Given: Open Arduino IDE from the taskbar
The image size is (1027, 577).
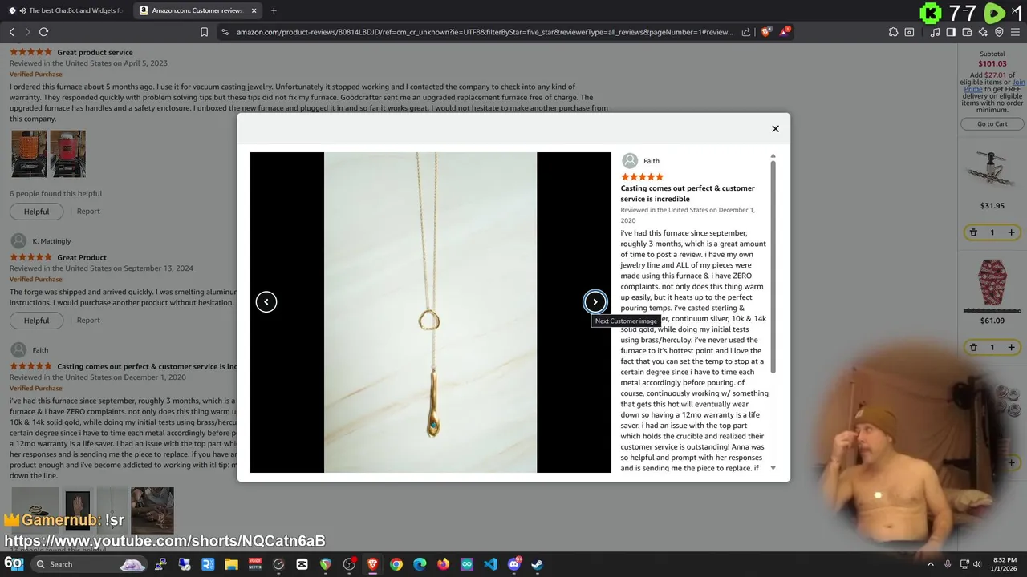Looking at the screenshot, I should coord(467,564).
